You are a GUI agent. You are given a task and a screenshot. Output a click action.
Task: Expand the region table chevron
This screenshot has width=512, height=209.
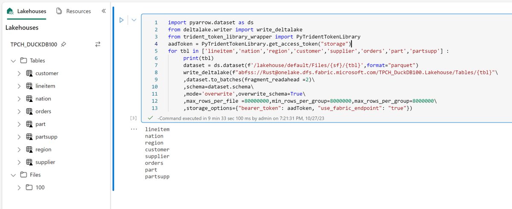[19, 149]
